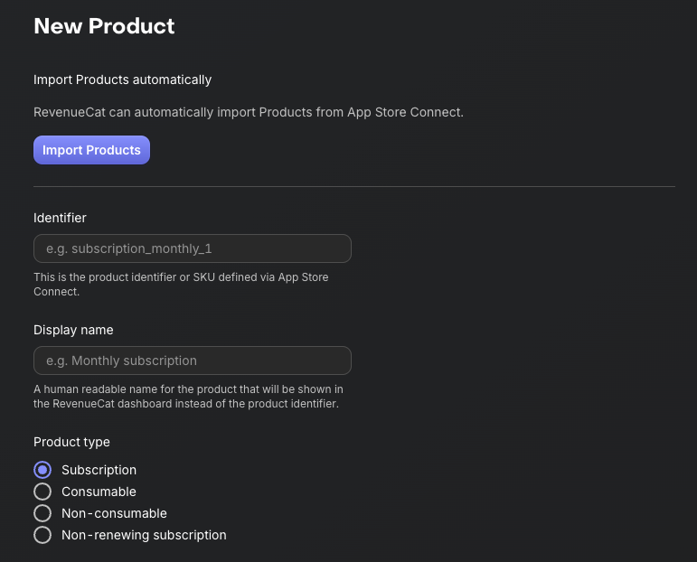The image size is (697, 562).
Task: Click the New Product page heading
Action: coord(104,26)
